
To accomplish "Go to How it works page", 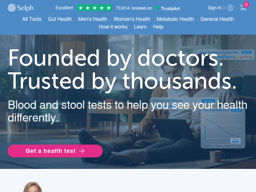I will (x=113, y=27).
